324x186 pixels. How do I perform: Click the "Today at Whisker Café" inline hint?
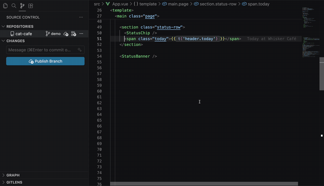click(x=272, y=39)
